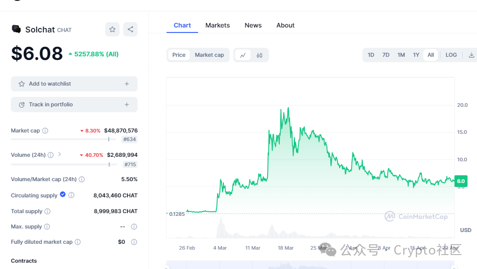The height and width of the screenshot is (269, 477).
Task: Open Volume (24h) info icon
Action: click(x=51, y=155)
